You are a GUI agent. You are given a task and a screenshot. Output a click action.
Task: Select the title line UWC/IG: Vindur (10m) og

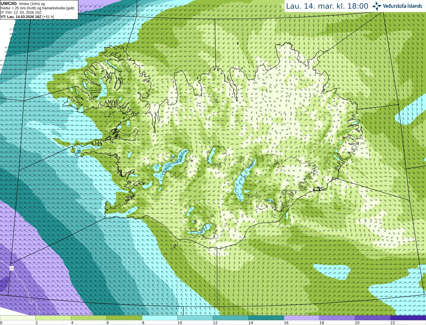point(23,4)
